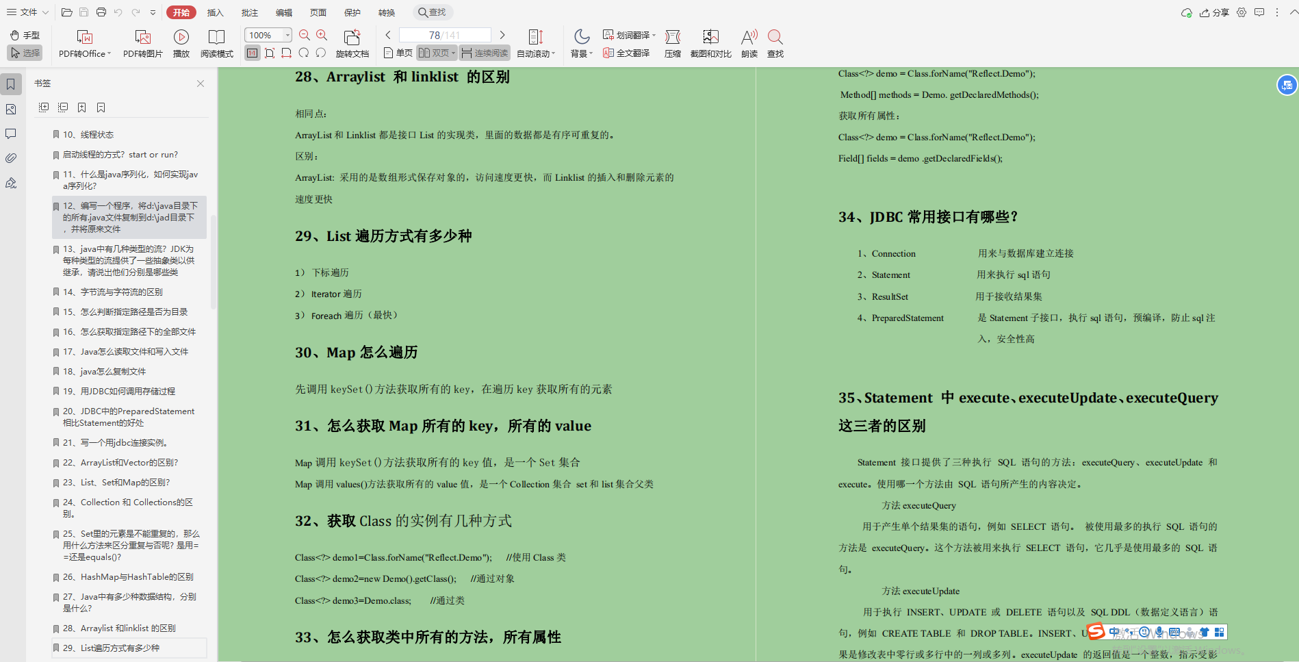
Task: Switch to the 插入 tab
Action: (x=216, y=12)
